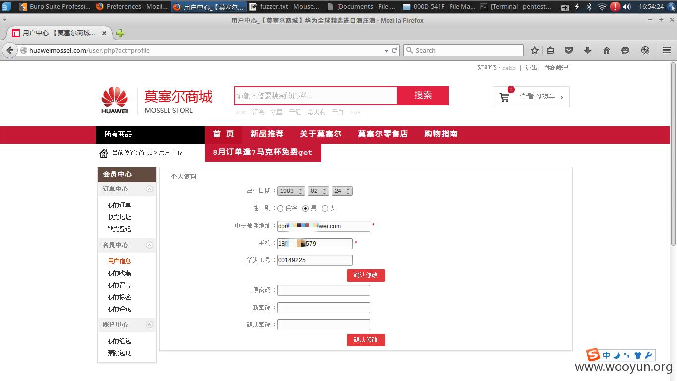Click the battery charging tray icon
Viewport: 677px width, 381px height.
(577, 7)
